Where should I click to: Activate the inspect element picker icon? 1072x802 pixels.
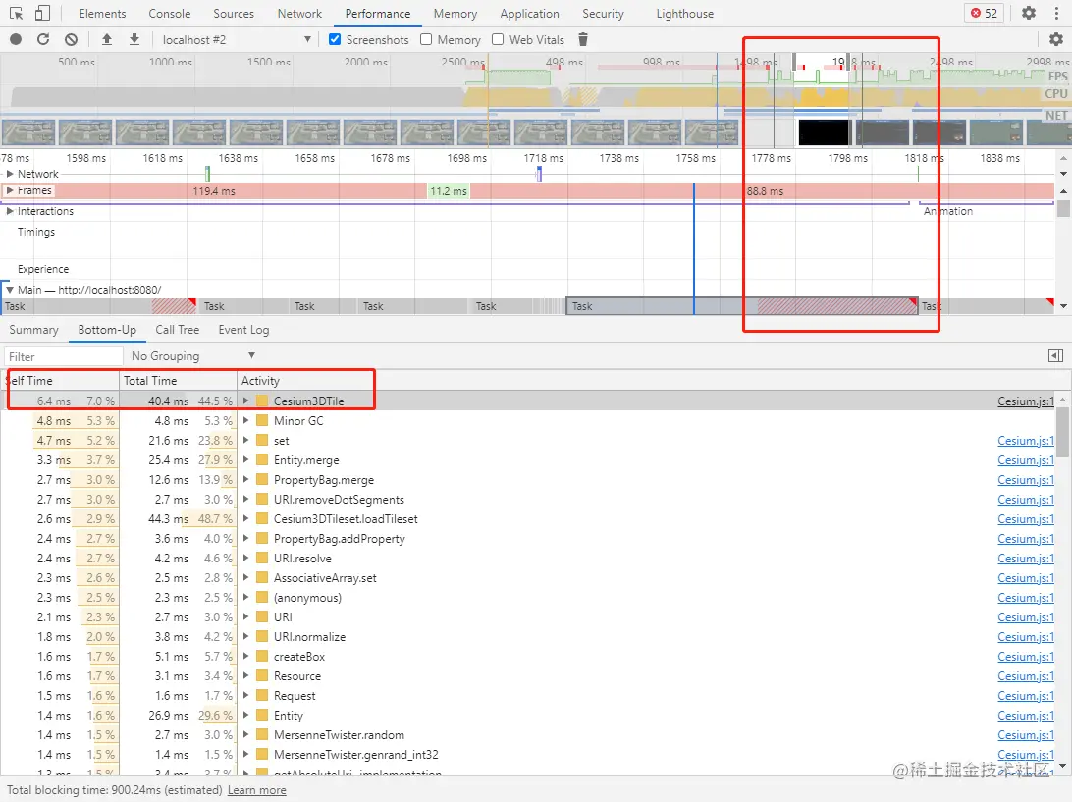click(17, 13)
